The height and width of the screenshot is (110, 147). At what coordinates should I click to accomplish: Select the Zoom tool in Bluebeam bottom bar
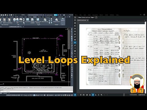(x=101, y=95)
